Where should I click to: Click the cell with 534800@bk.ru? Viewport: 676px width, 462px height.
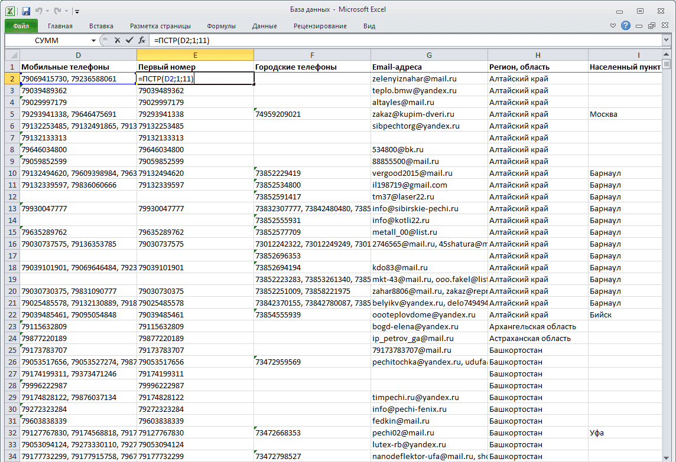tap(429, 149)
